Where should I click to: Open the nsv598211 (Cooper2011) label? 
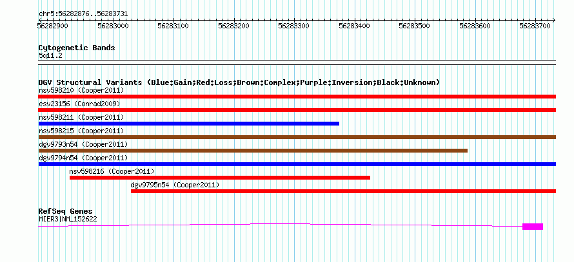pos(81,117)
